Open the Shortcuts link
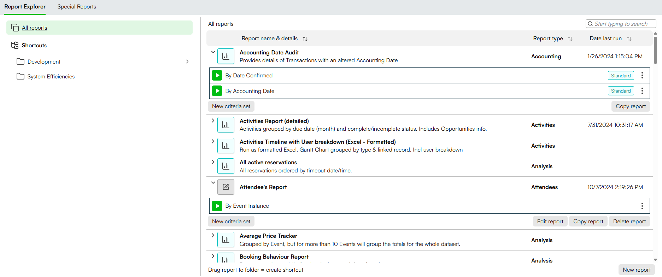Screen dimensions: 662x277 click(34, 45)
